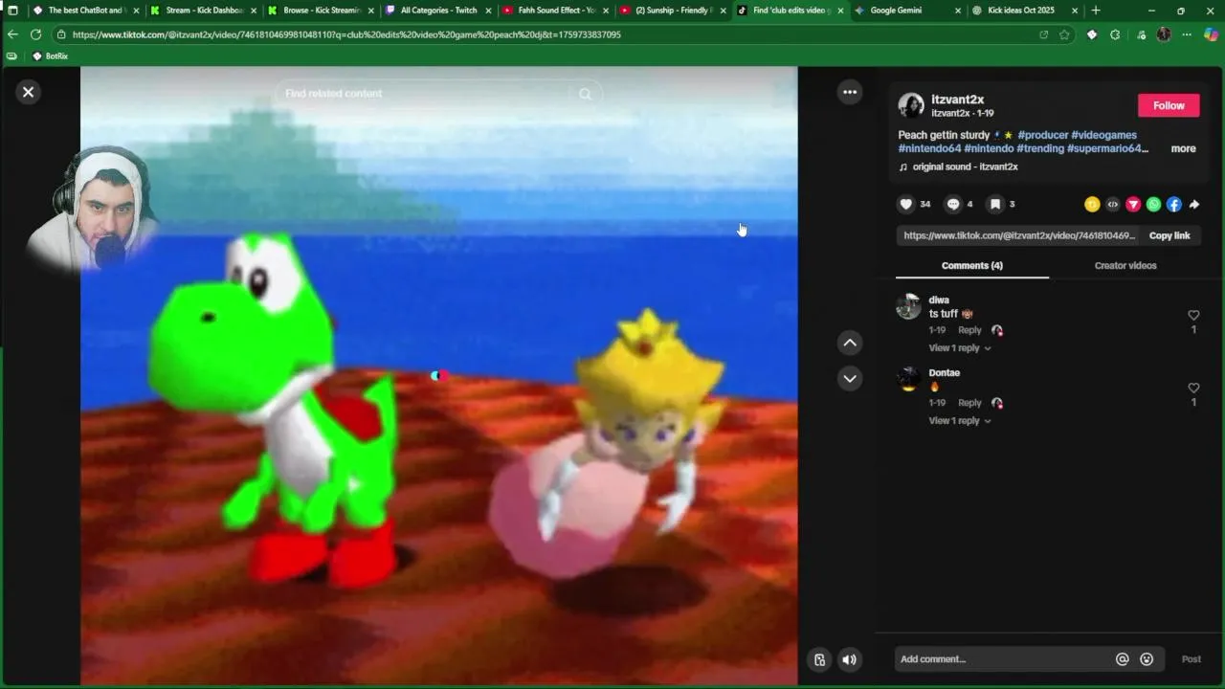Follow itzvant2x

[x=1169, y=105]
